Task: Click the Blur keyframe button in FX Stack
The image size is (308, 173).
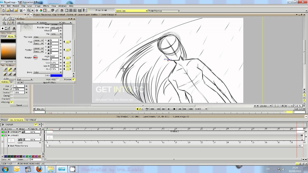Action: click(x=67, y=69)
